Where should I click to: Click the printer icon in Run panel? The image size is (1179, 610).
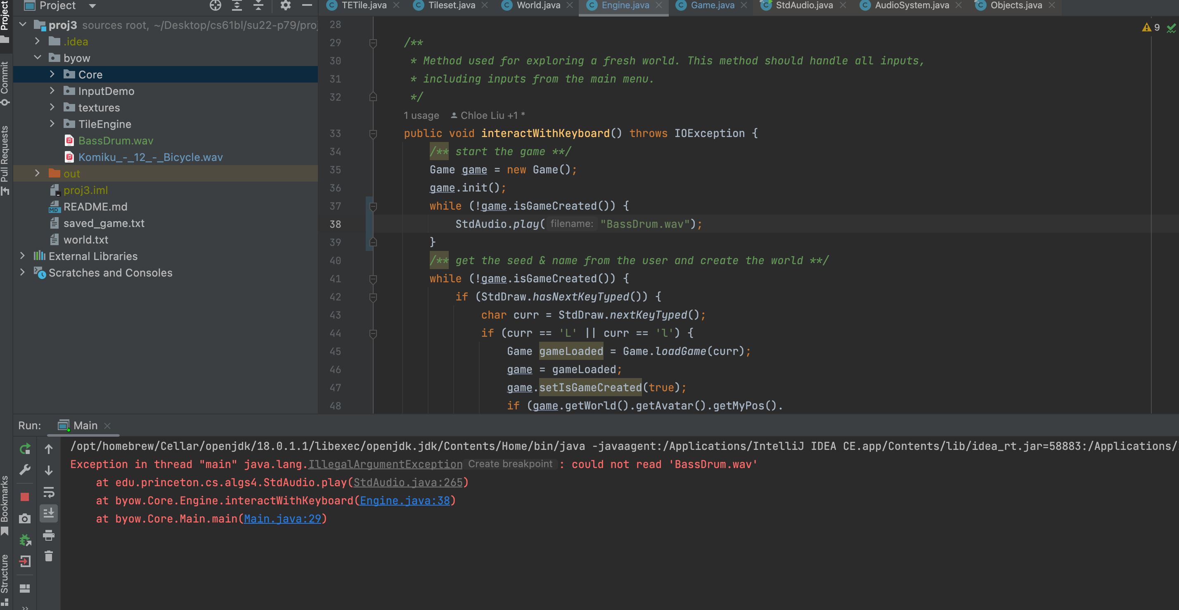click(49, 535)
